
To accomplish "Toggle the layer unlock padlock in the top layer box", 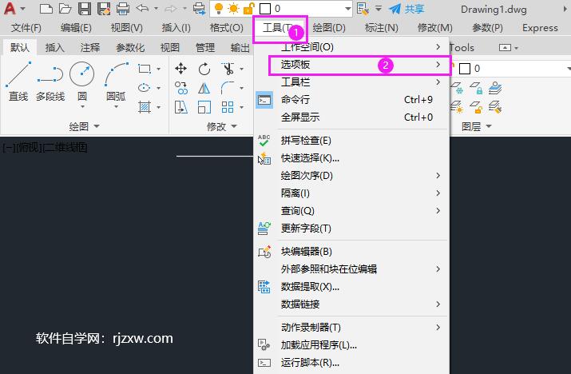I will [x=249, y=8].
